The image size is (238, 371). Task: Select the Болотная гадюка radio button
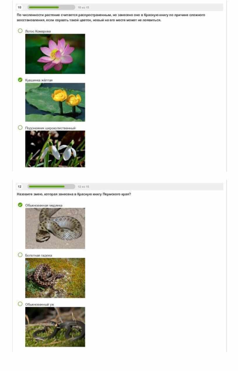click(x=20, y=255)
